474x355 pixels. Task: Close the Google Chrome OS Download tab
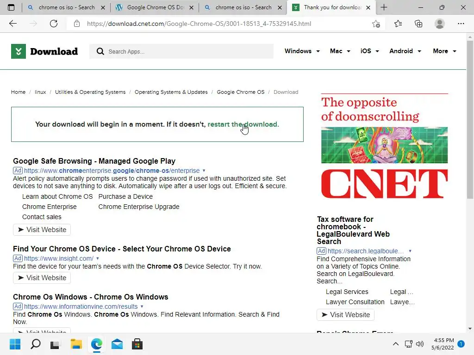[x=191, y=7]
